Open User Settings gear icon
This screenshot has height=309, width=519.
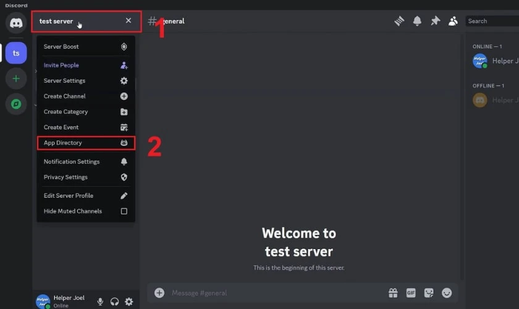click(129, 302)
